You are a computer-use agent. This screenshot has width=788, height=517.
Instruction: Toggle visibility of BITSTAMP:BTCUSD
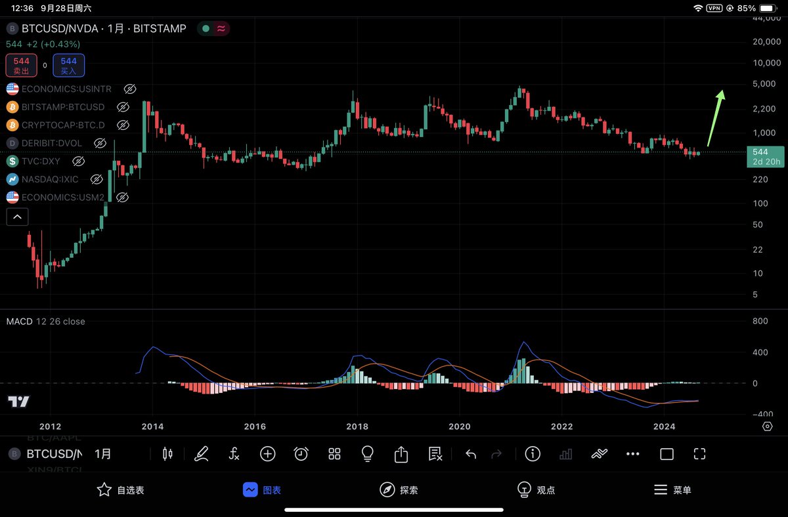[122, 107]
